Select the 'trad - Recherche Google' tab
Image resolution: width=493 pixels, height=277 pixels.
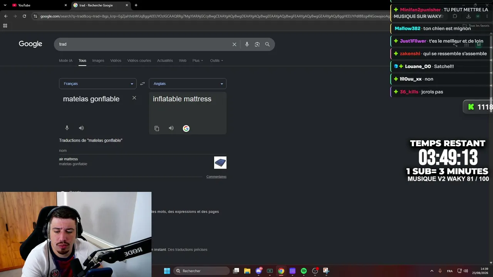101,5
